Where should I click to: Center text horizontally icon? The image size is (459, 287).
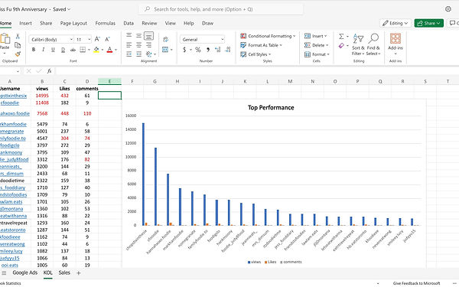point(138,45)
